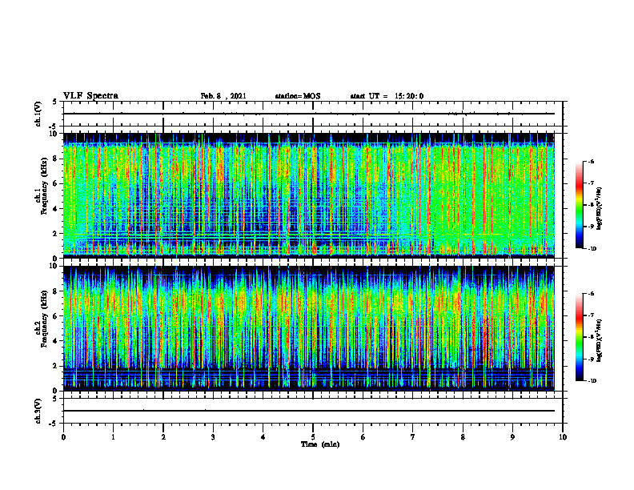The width and height of the screenshot is (634, 490).
Task: Click the "-10" label on ch.1 color bar
Action: coord(592,248)
